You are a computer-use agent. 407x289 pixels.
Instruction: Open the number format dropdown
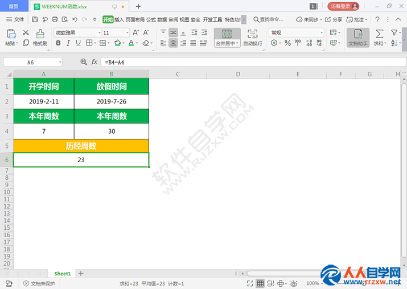click(x=322, y=32)
